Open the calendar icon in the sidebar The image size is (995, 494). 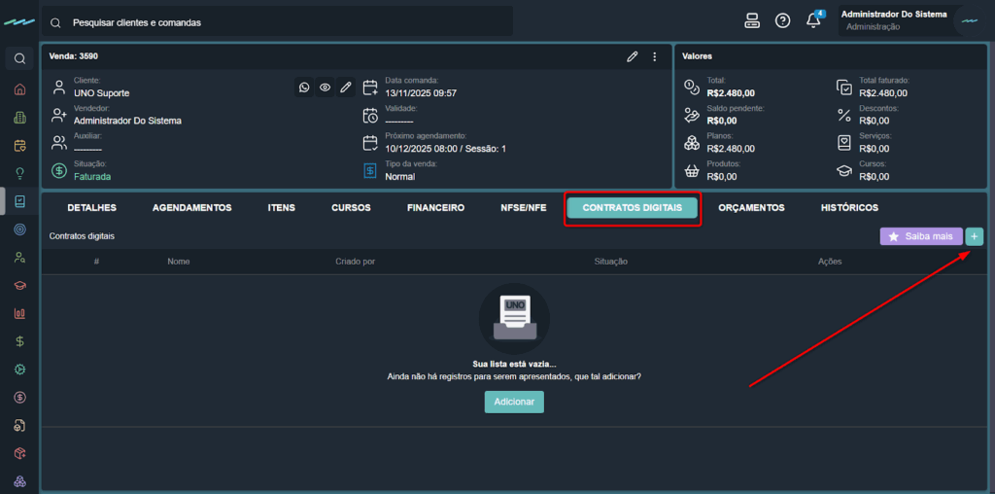pyautogui.click(x=19, y=146)
